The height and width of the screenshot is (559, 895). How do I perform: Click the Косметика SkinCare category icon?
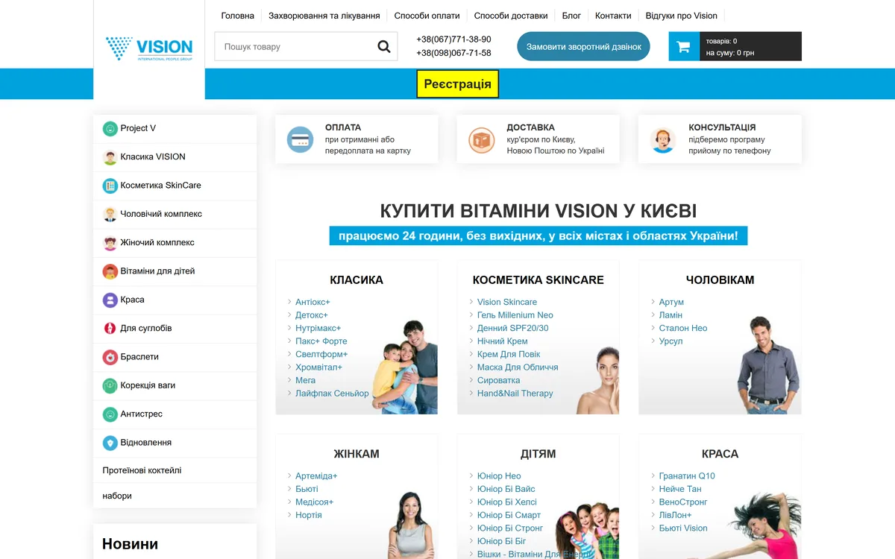point(110,186)
